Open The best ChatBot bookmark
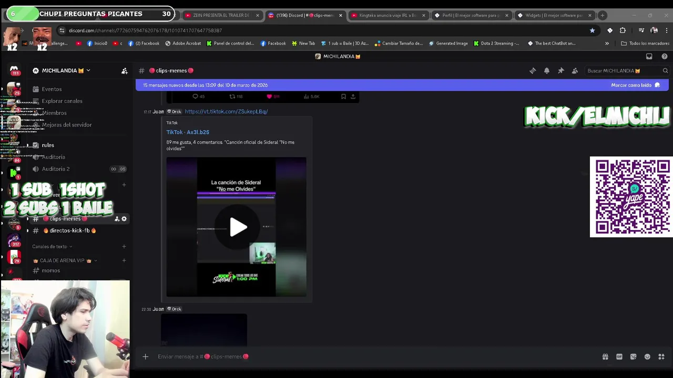673x378 pixels. pyautogui.click(x=552, y=44)
